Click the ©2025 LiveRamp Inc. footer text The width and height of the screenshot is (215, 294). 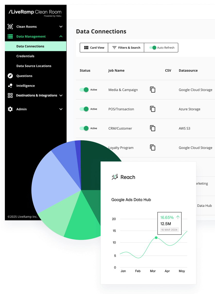(x=22, y=217)
